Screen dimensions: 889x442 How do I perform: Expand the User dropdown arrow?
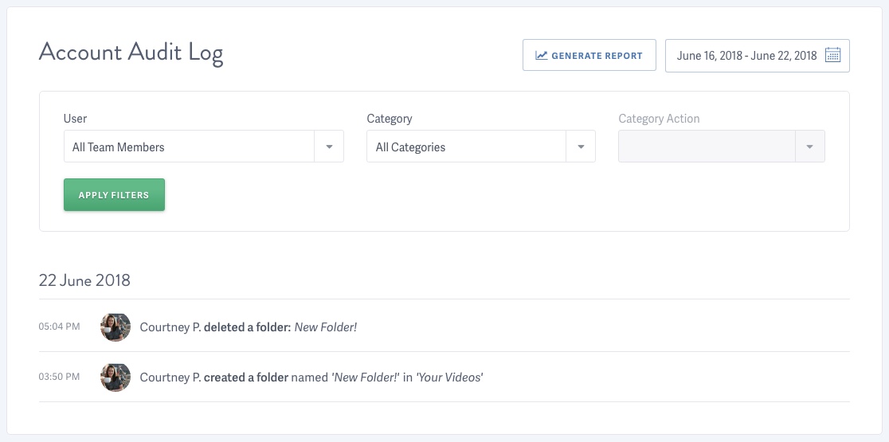pos(329,147)
